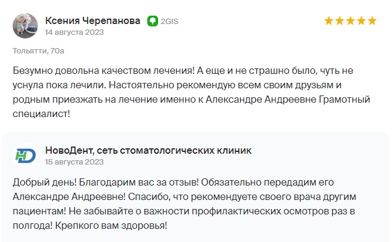Click Александре Андреевне! in the clinic reply

(x=69, y=197)
